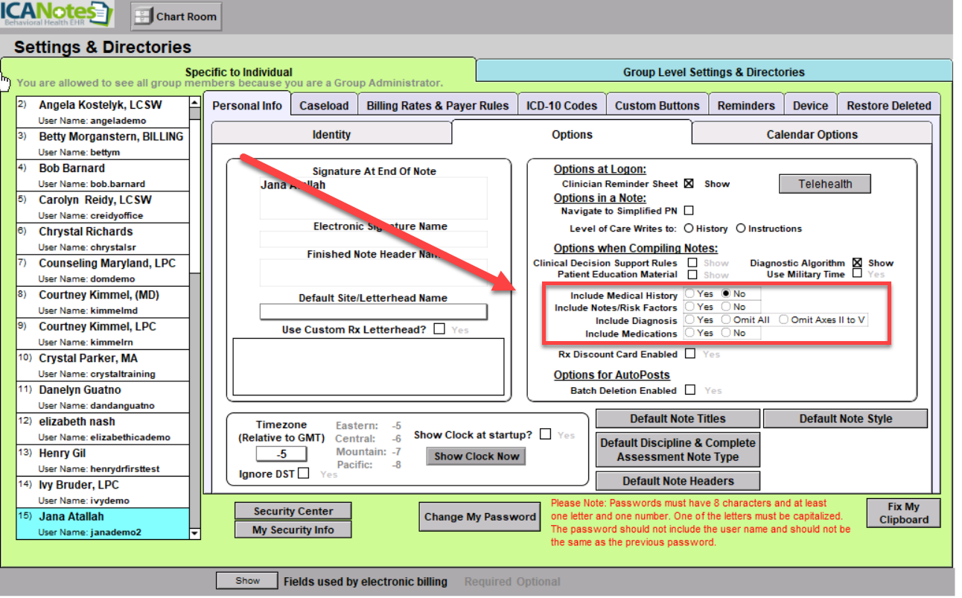Switch to Calendar Options subtab

(x=812, y=135)
